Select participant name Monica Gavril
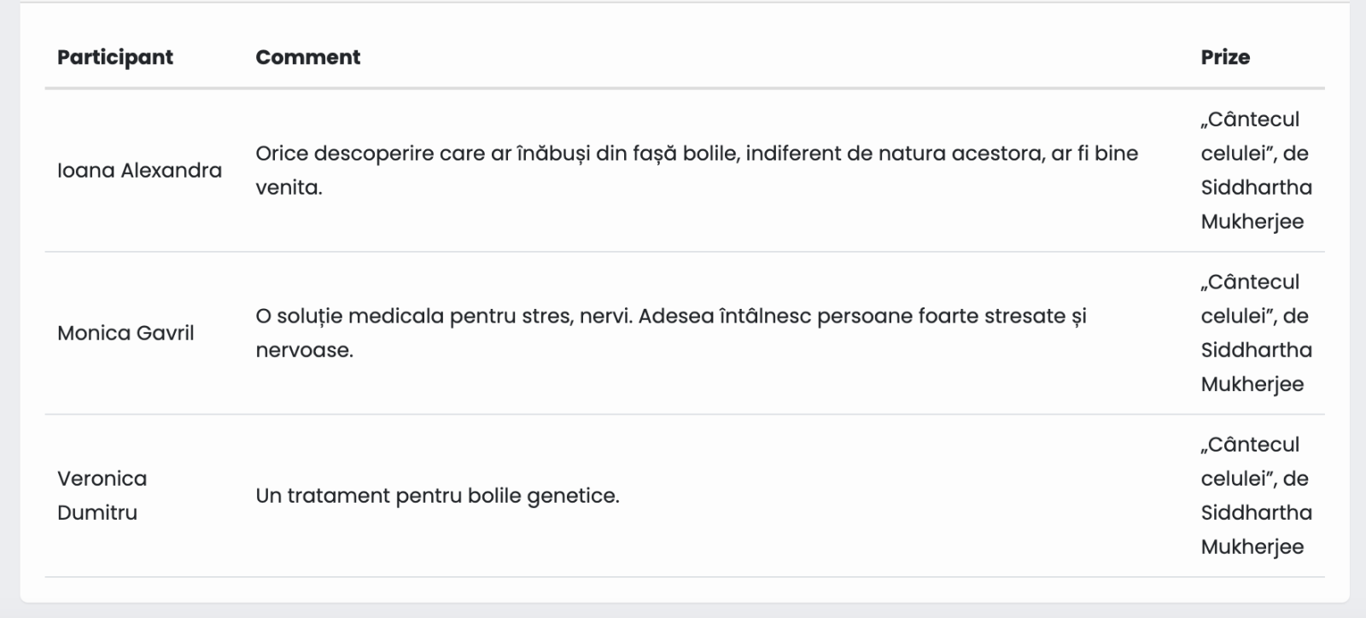Viewport: 1366px width, 618px height. [x=126, y=333]
